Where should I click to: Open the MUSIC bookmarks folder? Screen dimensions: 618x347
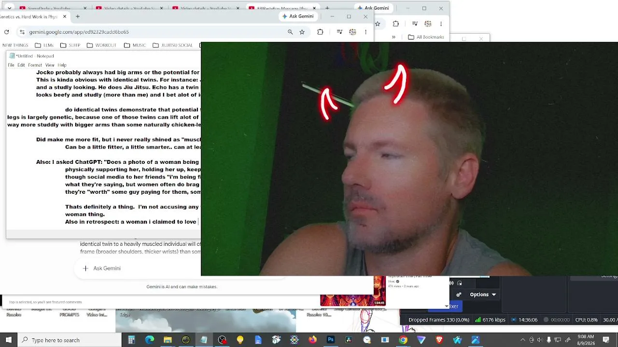(135, 45)
